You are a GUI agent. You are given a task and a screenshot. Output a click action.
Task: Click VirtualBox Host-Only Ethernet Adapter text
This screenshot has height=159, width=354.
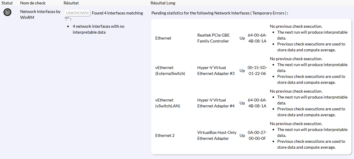(x=217, y=135)
